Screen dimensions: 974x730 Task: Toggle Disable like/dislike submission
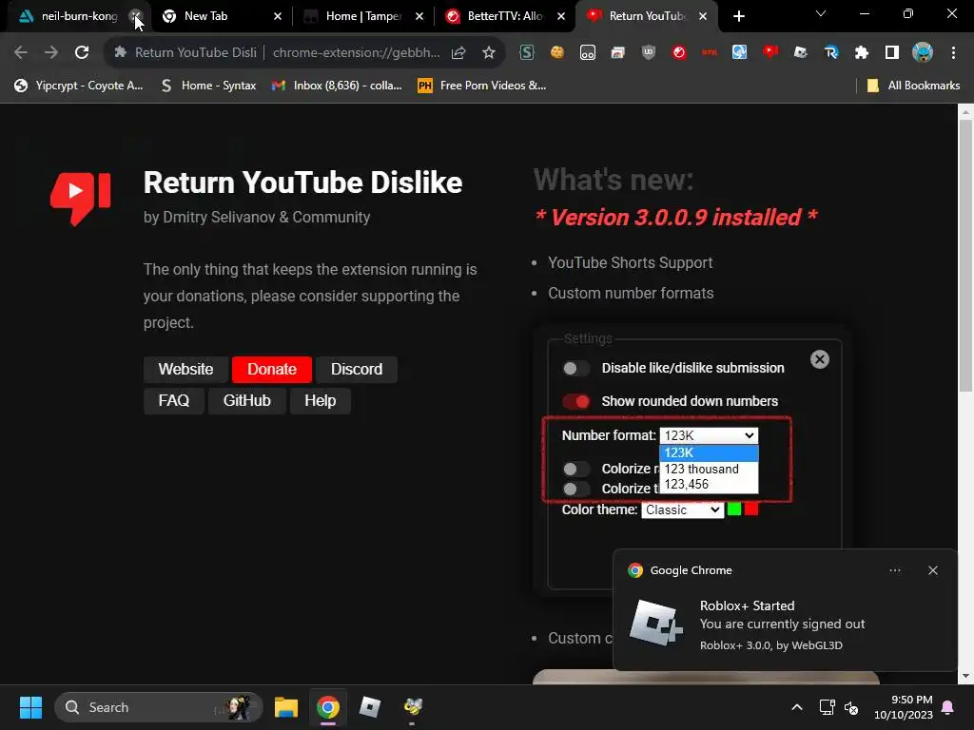pyautogui.click(x=575, y=368)
